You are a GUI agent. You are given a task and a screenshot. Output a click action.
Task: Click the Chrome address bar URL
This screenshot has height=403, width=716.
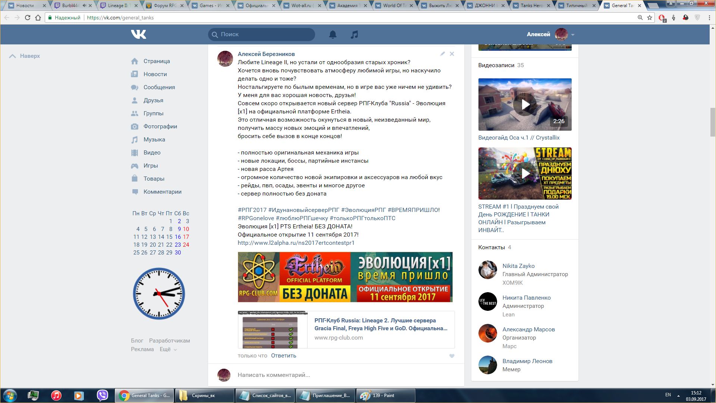click(120, 18)
